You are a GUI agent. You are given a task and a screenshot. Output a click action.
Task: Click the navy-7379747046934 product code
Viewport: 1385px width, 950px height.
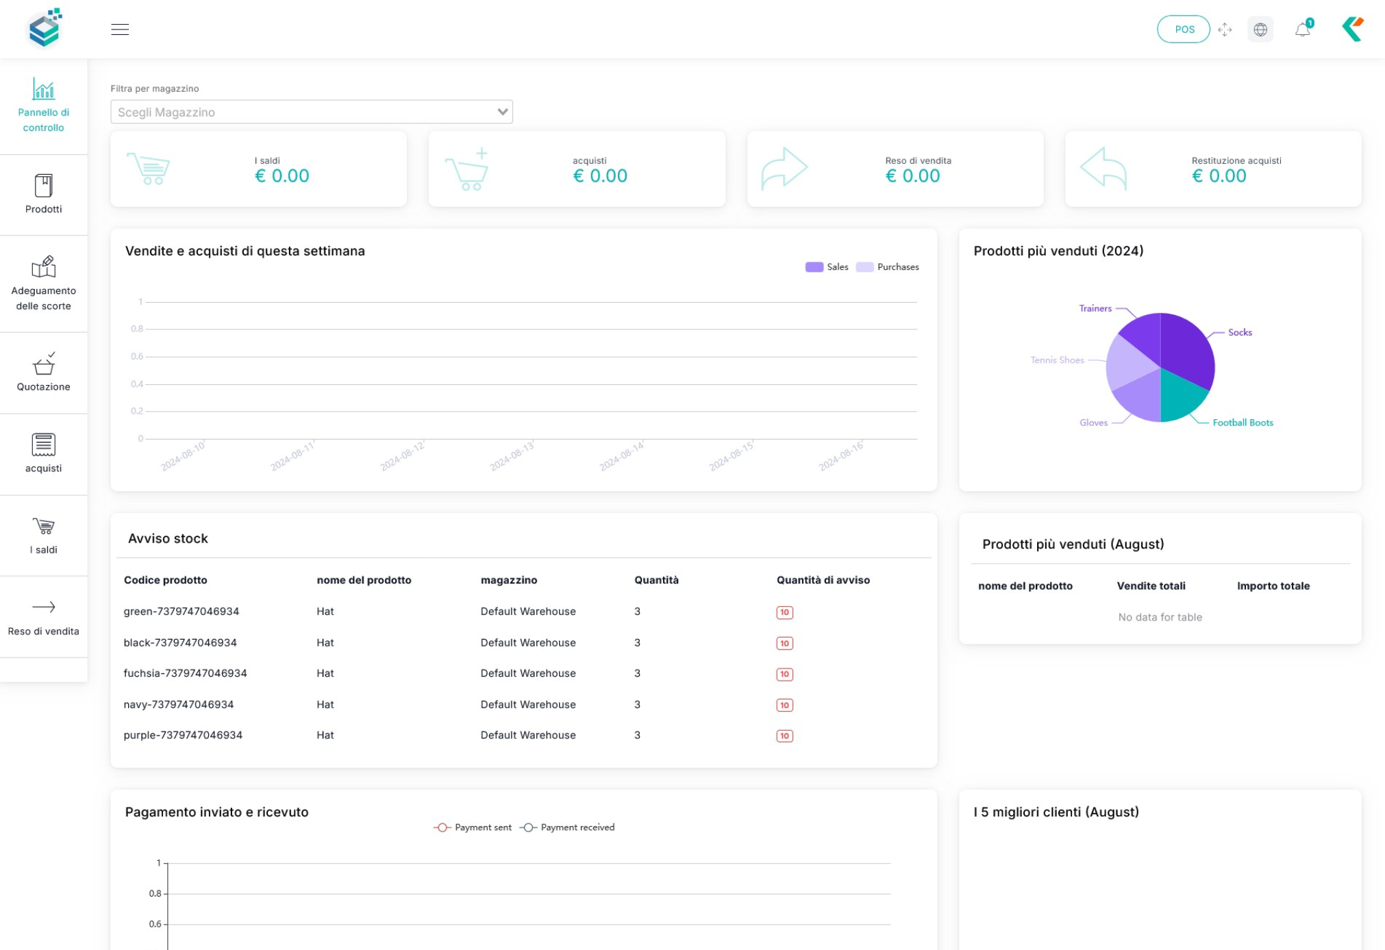[179, 704]
